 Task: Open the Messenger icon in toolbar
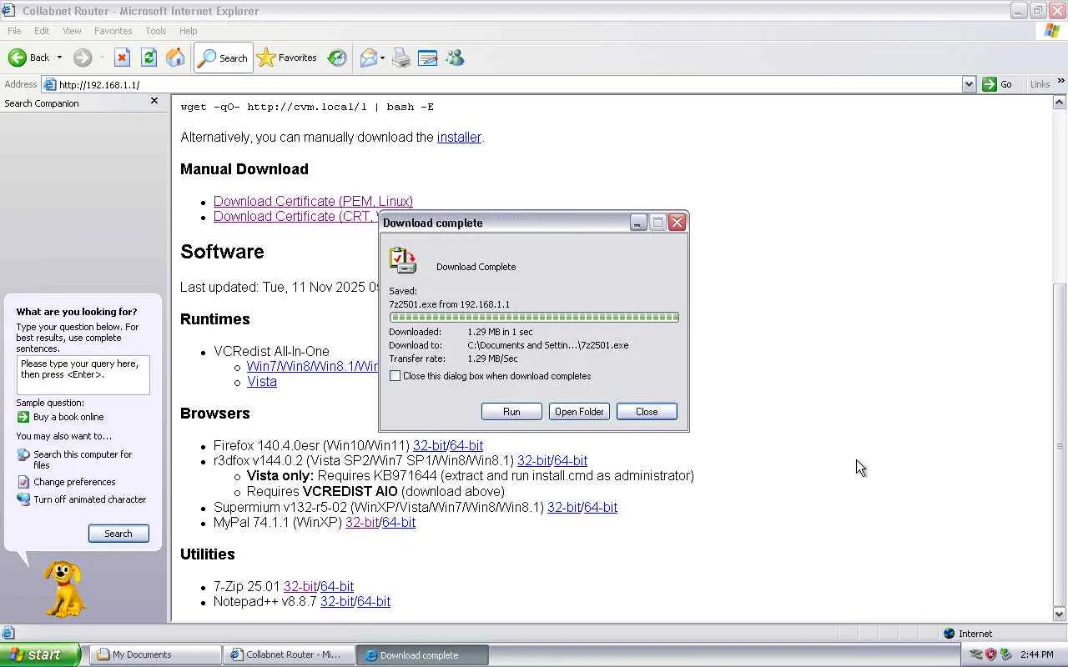[455, 58]
